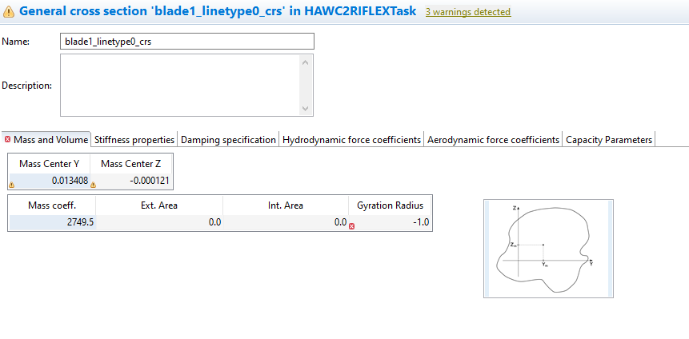This screenshot has width=689, height=339.
Task: Select the Int. Area value cell
Action: click(285, 222)
